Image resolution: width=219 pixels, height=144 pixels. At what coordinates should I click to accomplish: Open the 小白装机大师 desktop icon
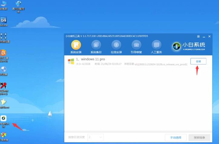pyautogui.click(x=4, y=122)
